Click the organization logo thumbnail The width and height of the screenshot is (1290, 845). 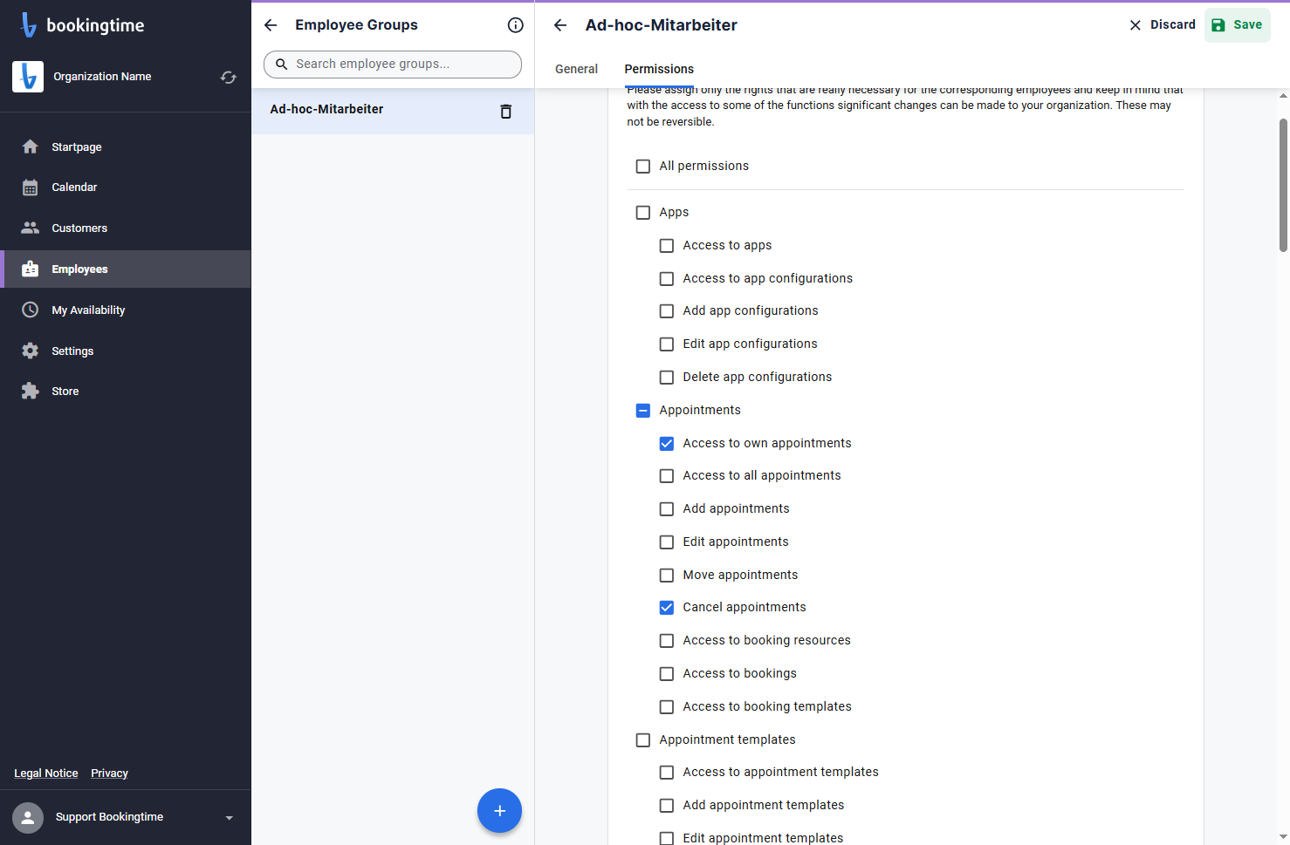coord(28,77)
